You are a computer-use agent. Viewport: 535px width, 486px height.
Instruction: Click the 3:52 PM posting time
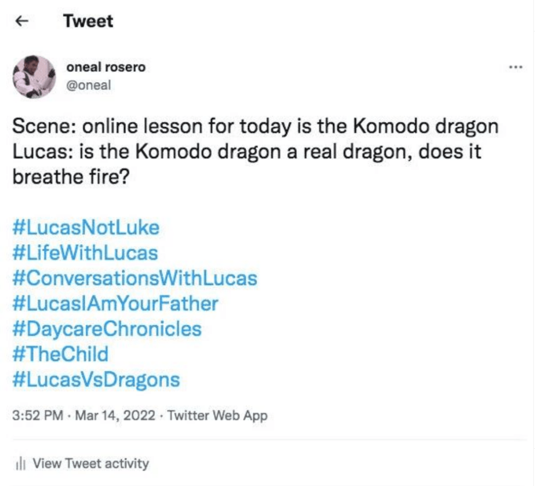tap(37, 416)
